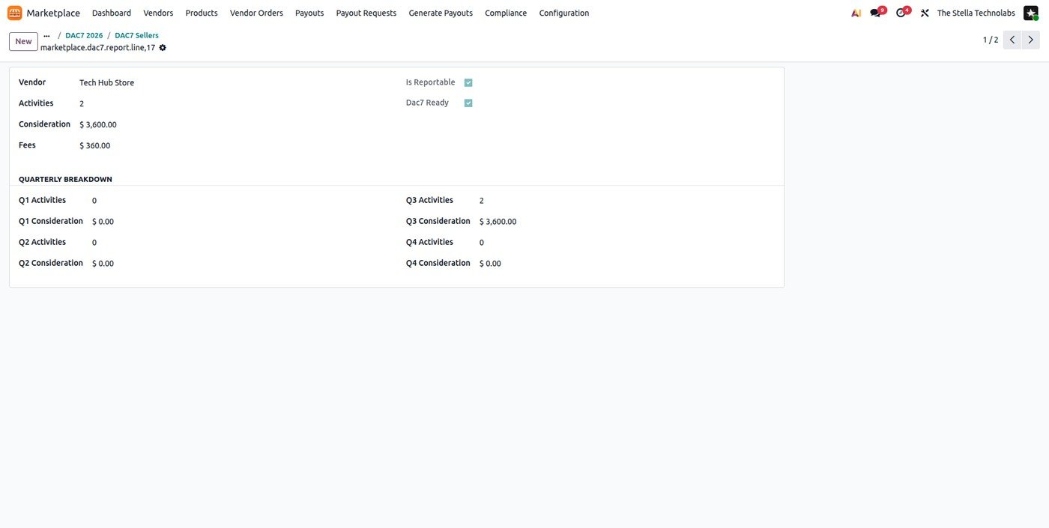Toggle the Dac7 Ready checkbox
Screen dimensions: 1049x528
click(468, 103)
